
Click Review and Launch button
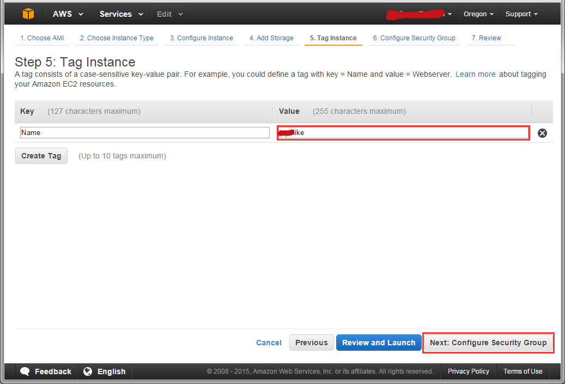pos(379,343)
